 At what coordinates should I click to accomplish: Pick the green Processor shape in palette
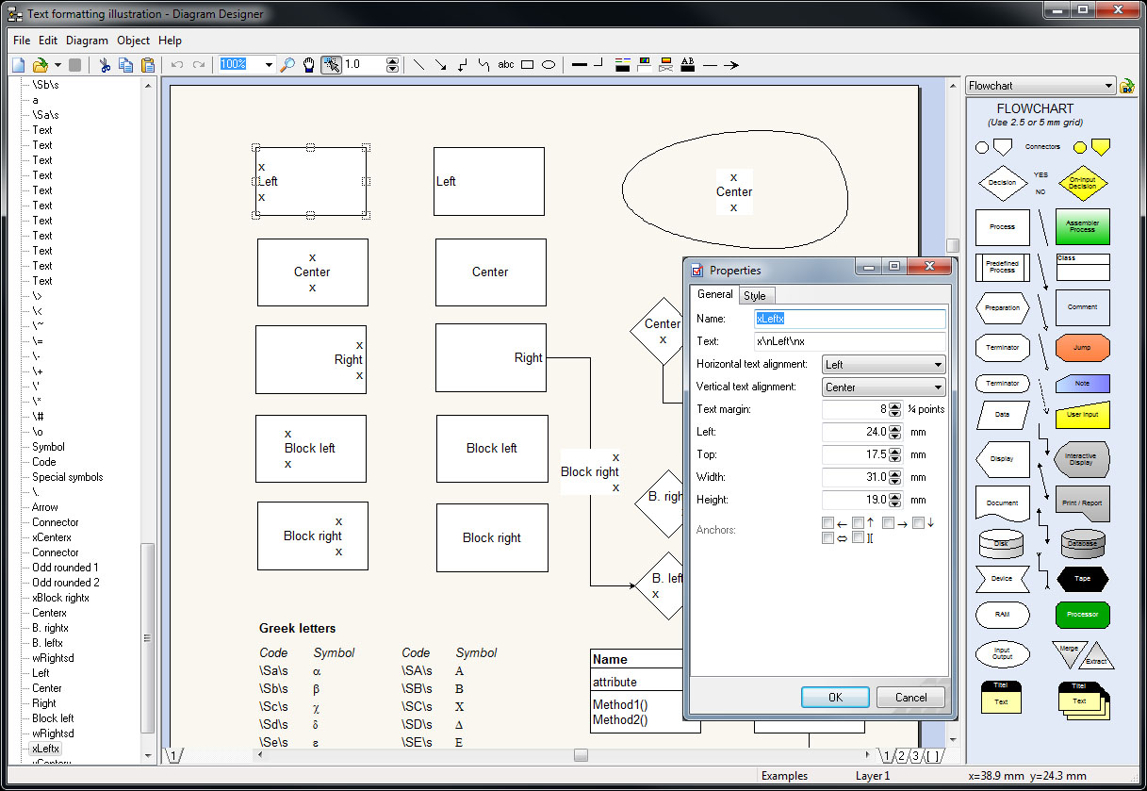[x=1082, y=615]
